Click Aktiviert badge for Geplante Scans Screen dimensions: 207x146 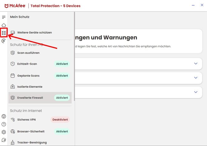[x=62, y=75]
